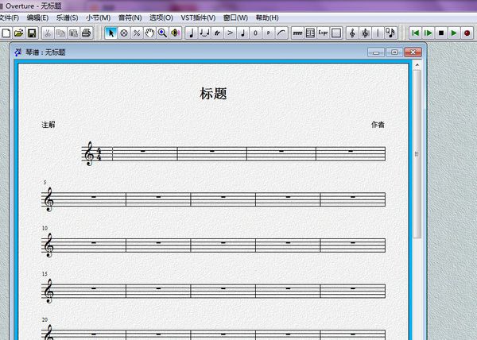Open the 乐谱(S) menu

coord(67,17)
